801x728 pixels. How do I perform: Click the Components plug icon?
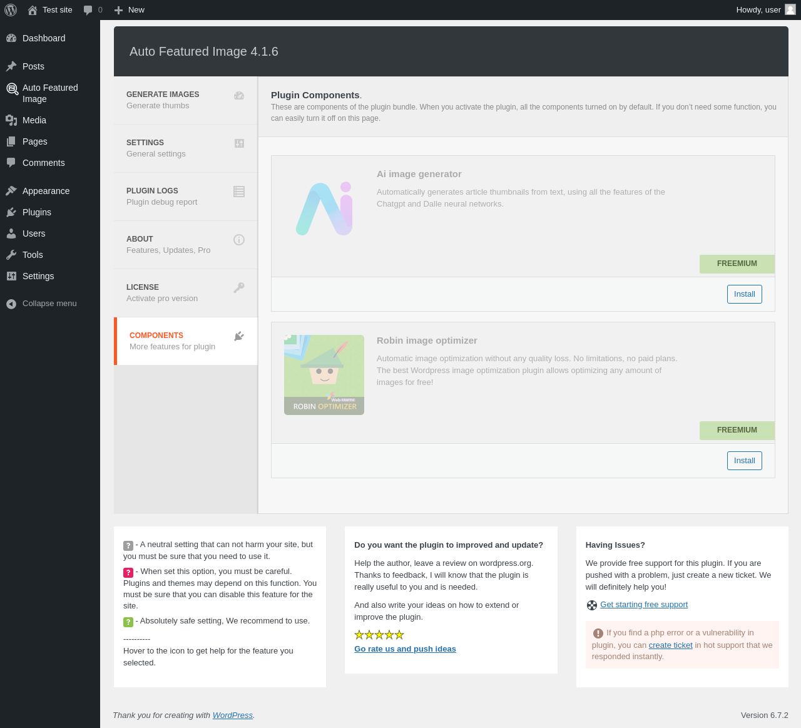click(x=239, y=336)
